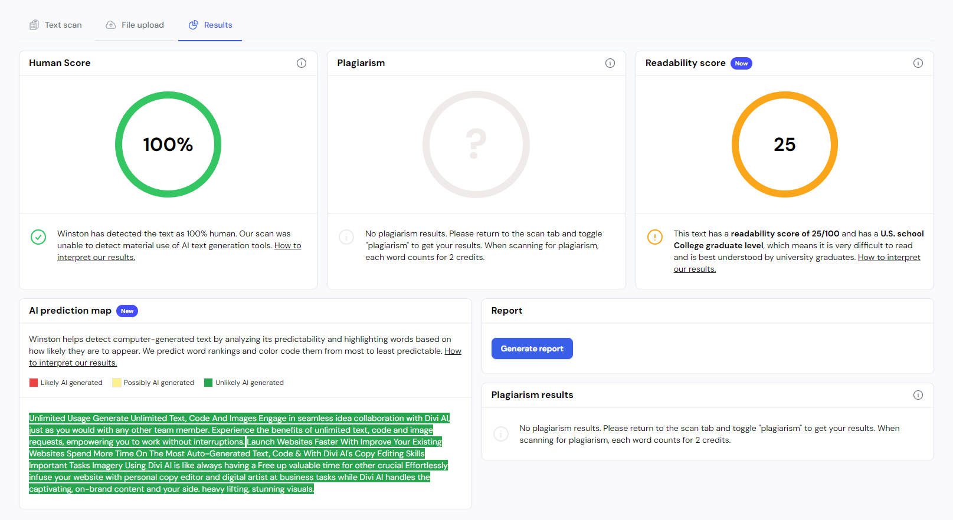Click the 'Human Score' heading
Image resolution: width=953 pixels, height=520 pixels.
[60, 63]
